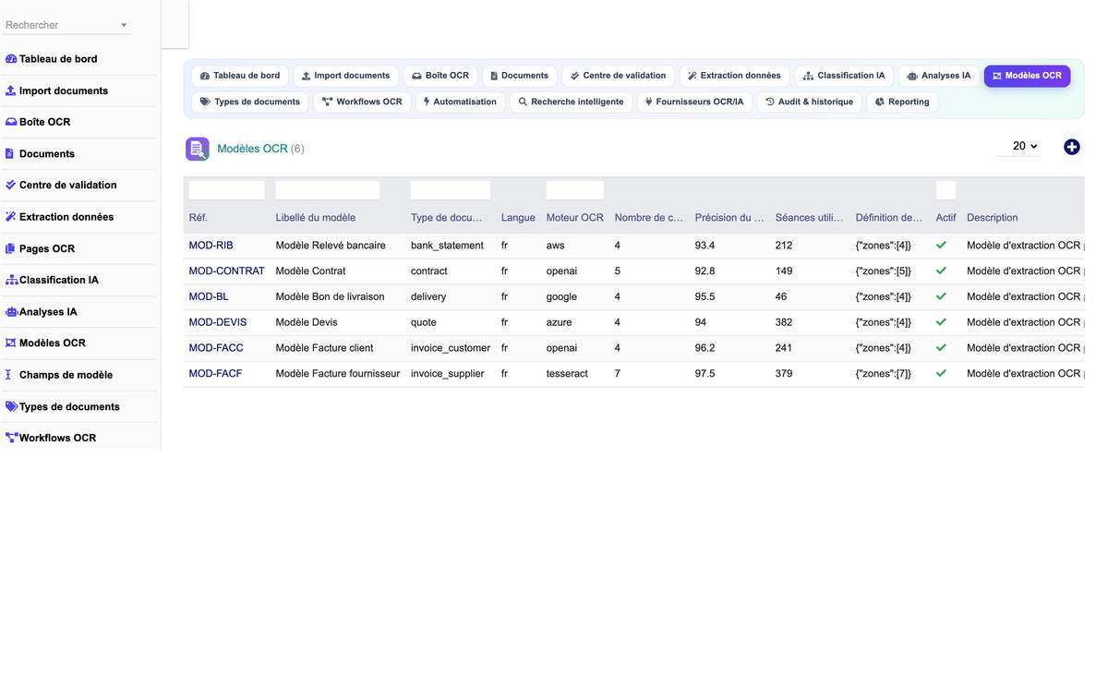Click the Workflows OCR sidebar diagram icon
The height and width of the screenshot is (686, 1108).
[x=12, y=438]
